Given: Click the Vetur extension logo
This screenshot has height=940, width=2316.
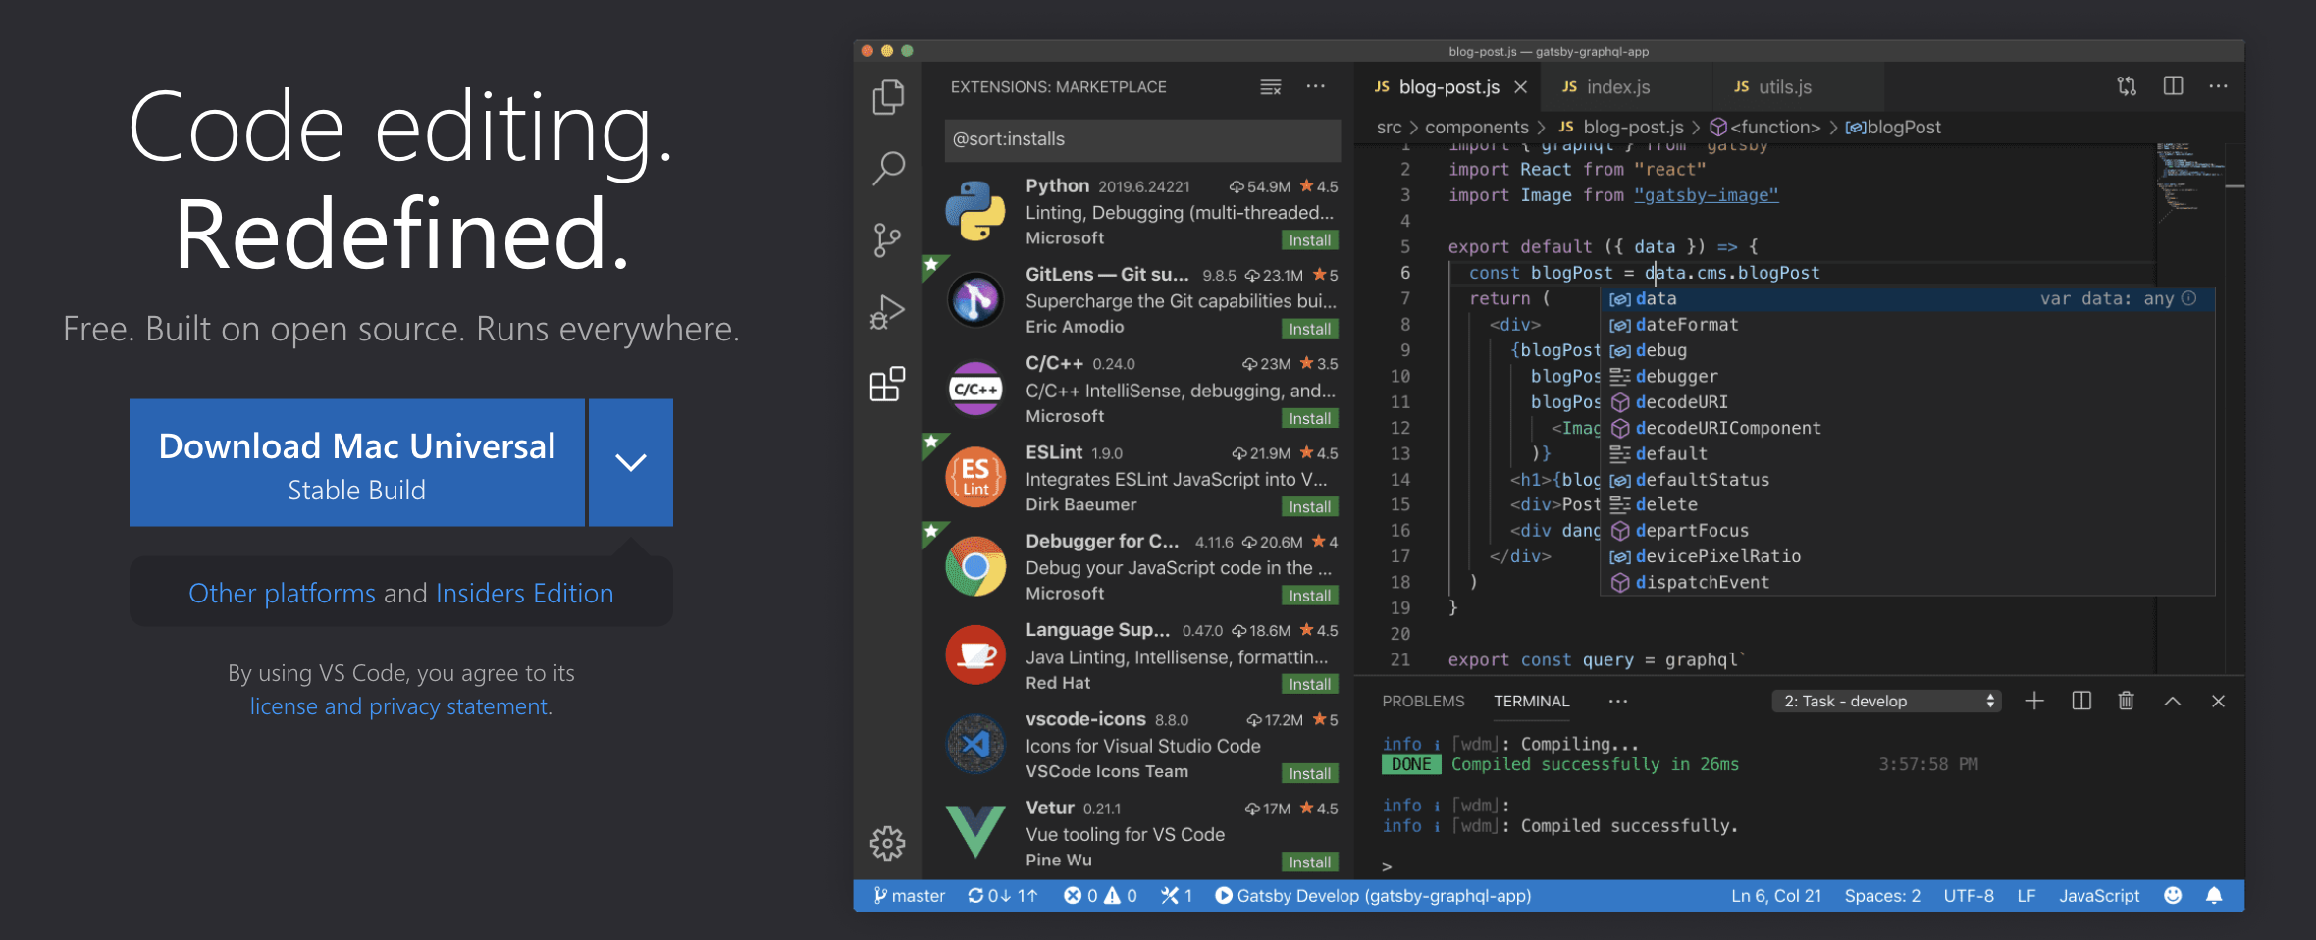Looking at the screenshot, I should (975, 832).
